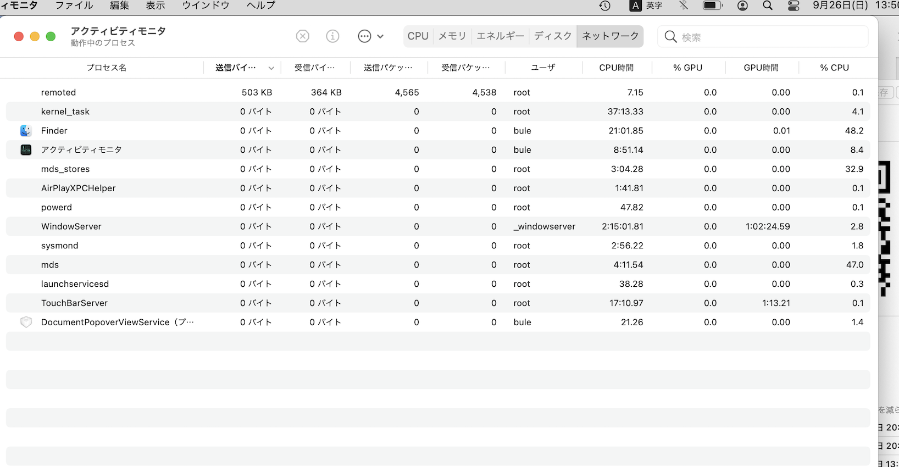Sort by CPU時間 column header
The width and height of the screenshot is (899, 467).
(617, 68)
